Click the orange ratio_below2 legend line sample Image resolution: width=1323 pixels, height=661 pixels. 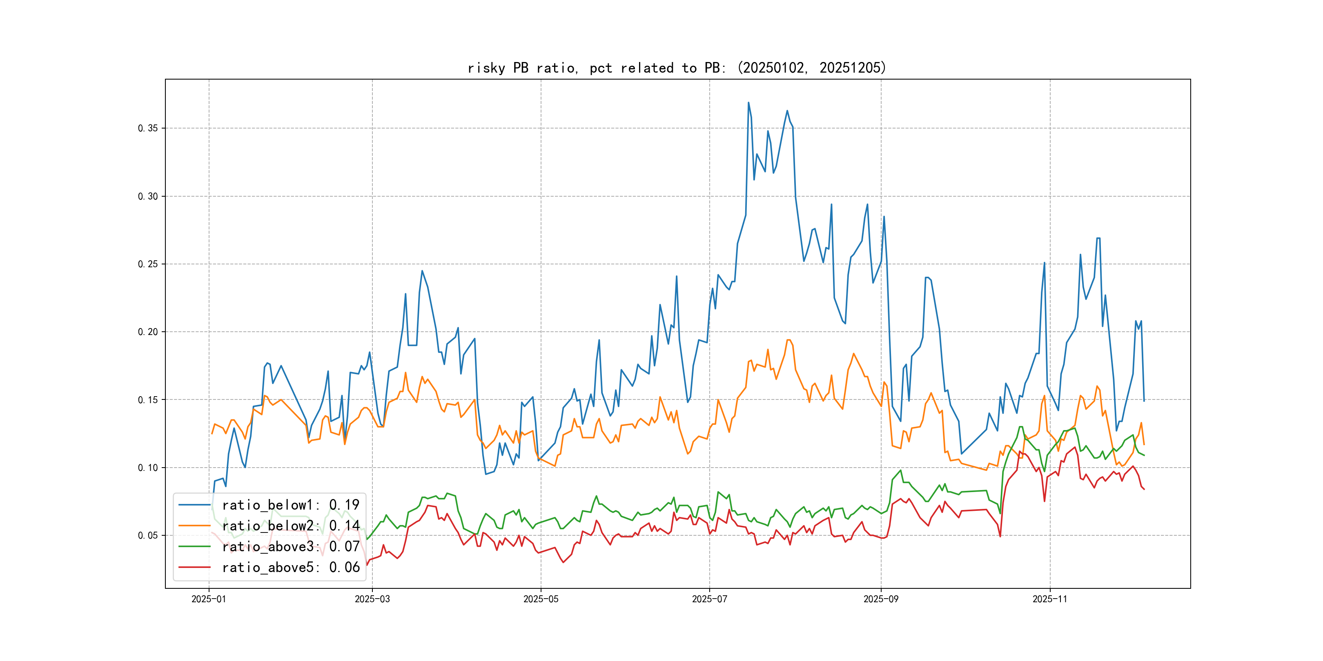[x=194, y=526]
